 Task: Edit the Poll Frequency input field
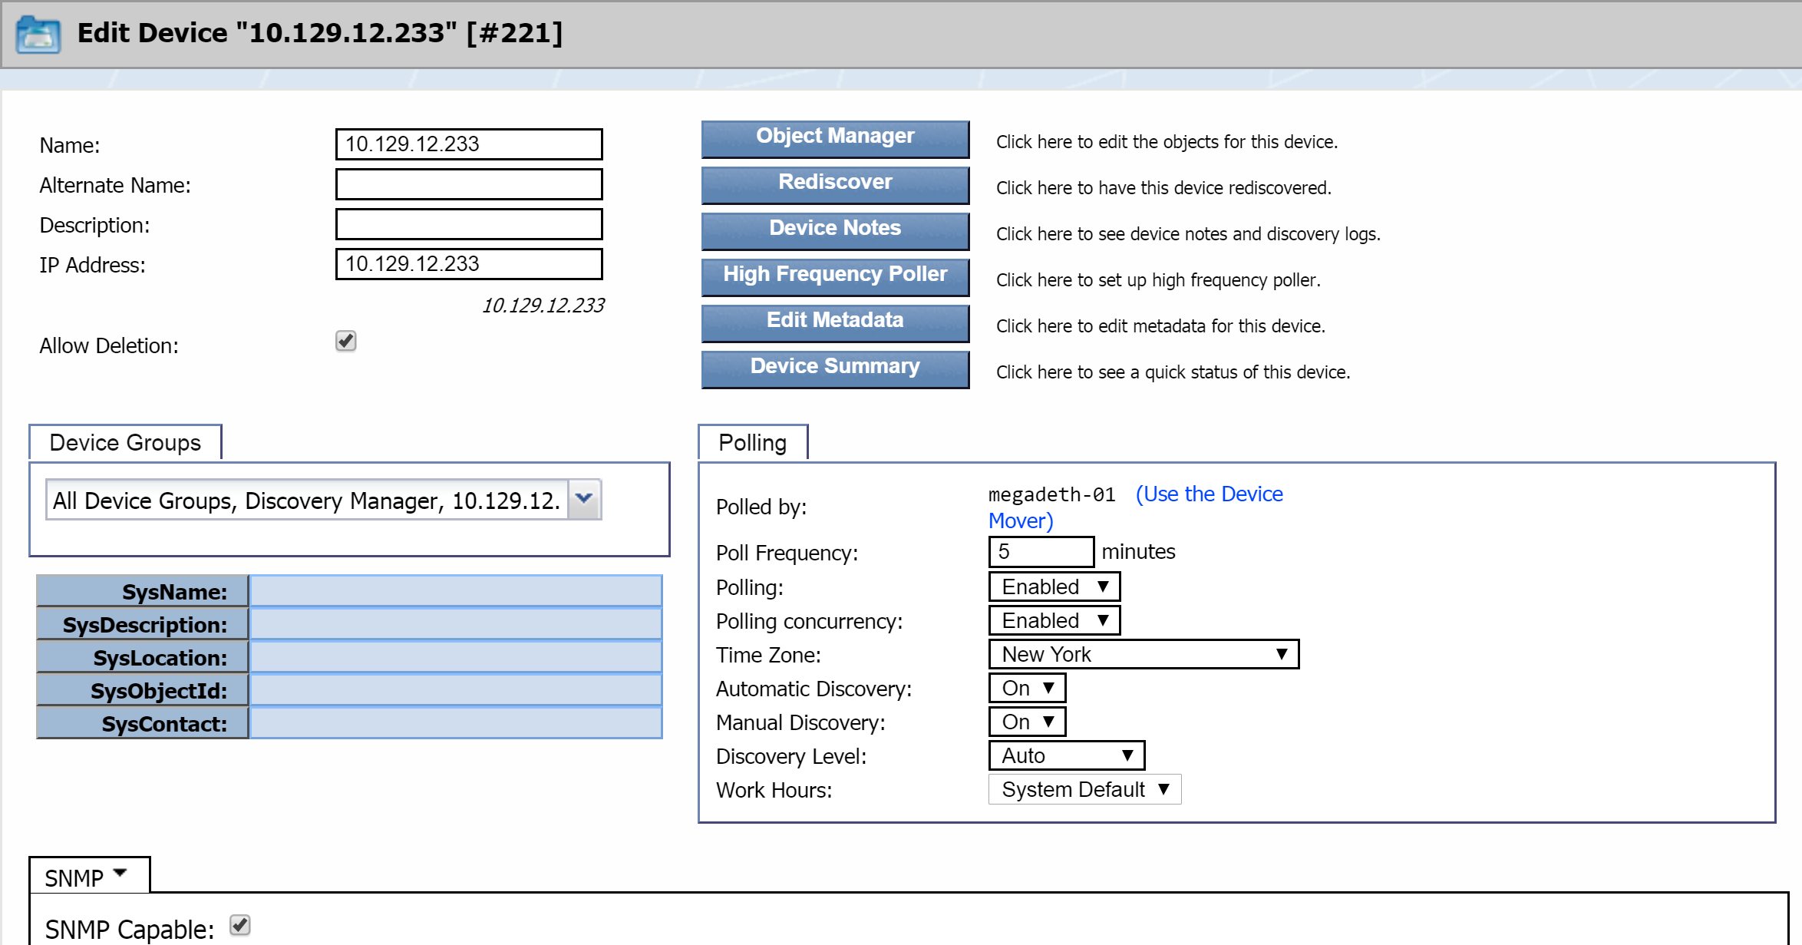[x=1041, y=550]
